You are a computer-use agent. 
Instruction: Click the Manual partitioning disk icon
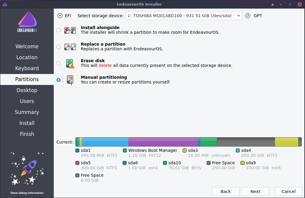tap(70, 80)
